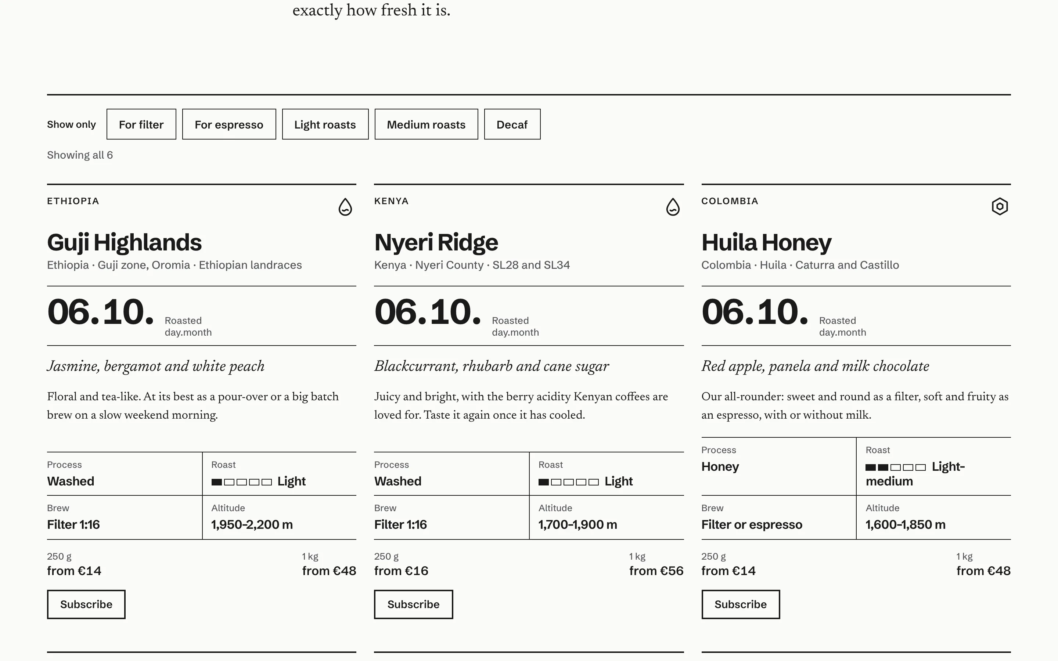This screenshot has height=661, width=1058.
Task: Toggle the Medium roasts filter chip
Action: coord(426,124)
